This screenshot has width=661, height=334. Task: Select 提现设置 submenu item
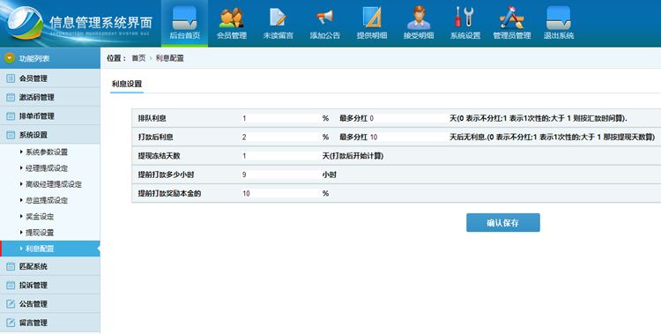click(40, 233)
